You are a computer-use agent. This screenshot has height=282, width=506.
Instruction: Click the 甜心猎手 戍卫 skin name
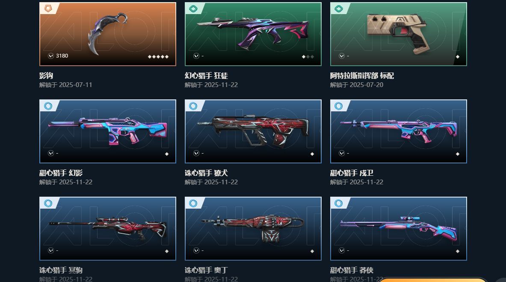click(352, 173)
